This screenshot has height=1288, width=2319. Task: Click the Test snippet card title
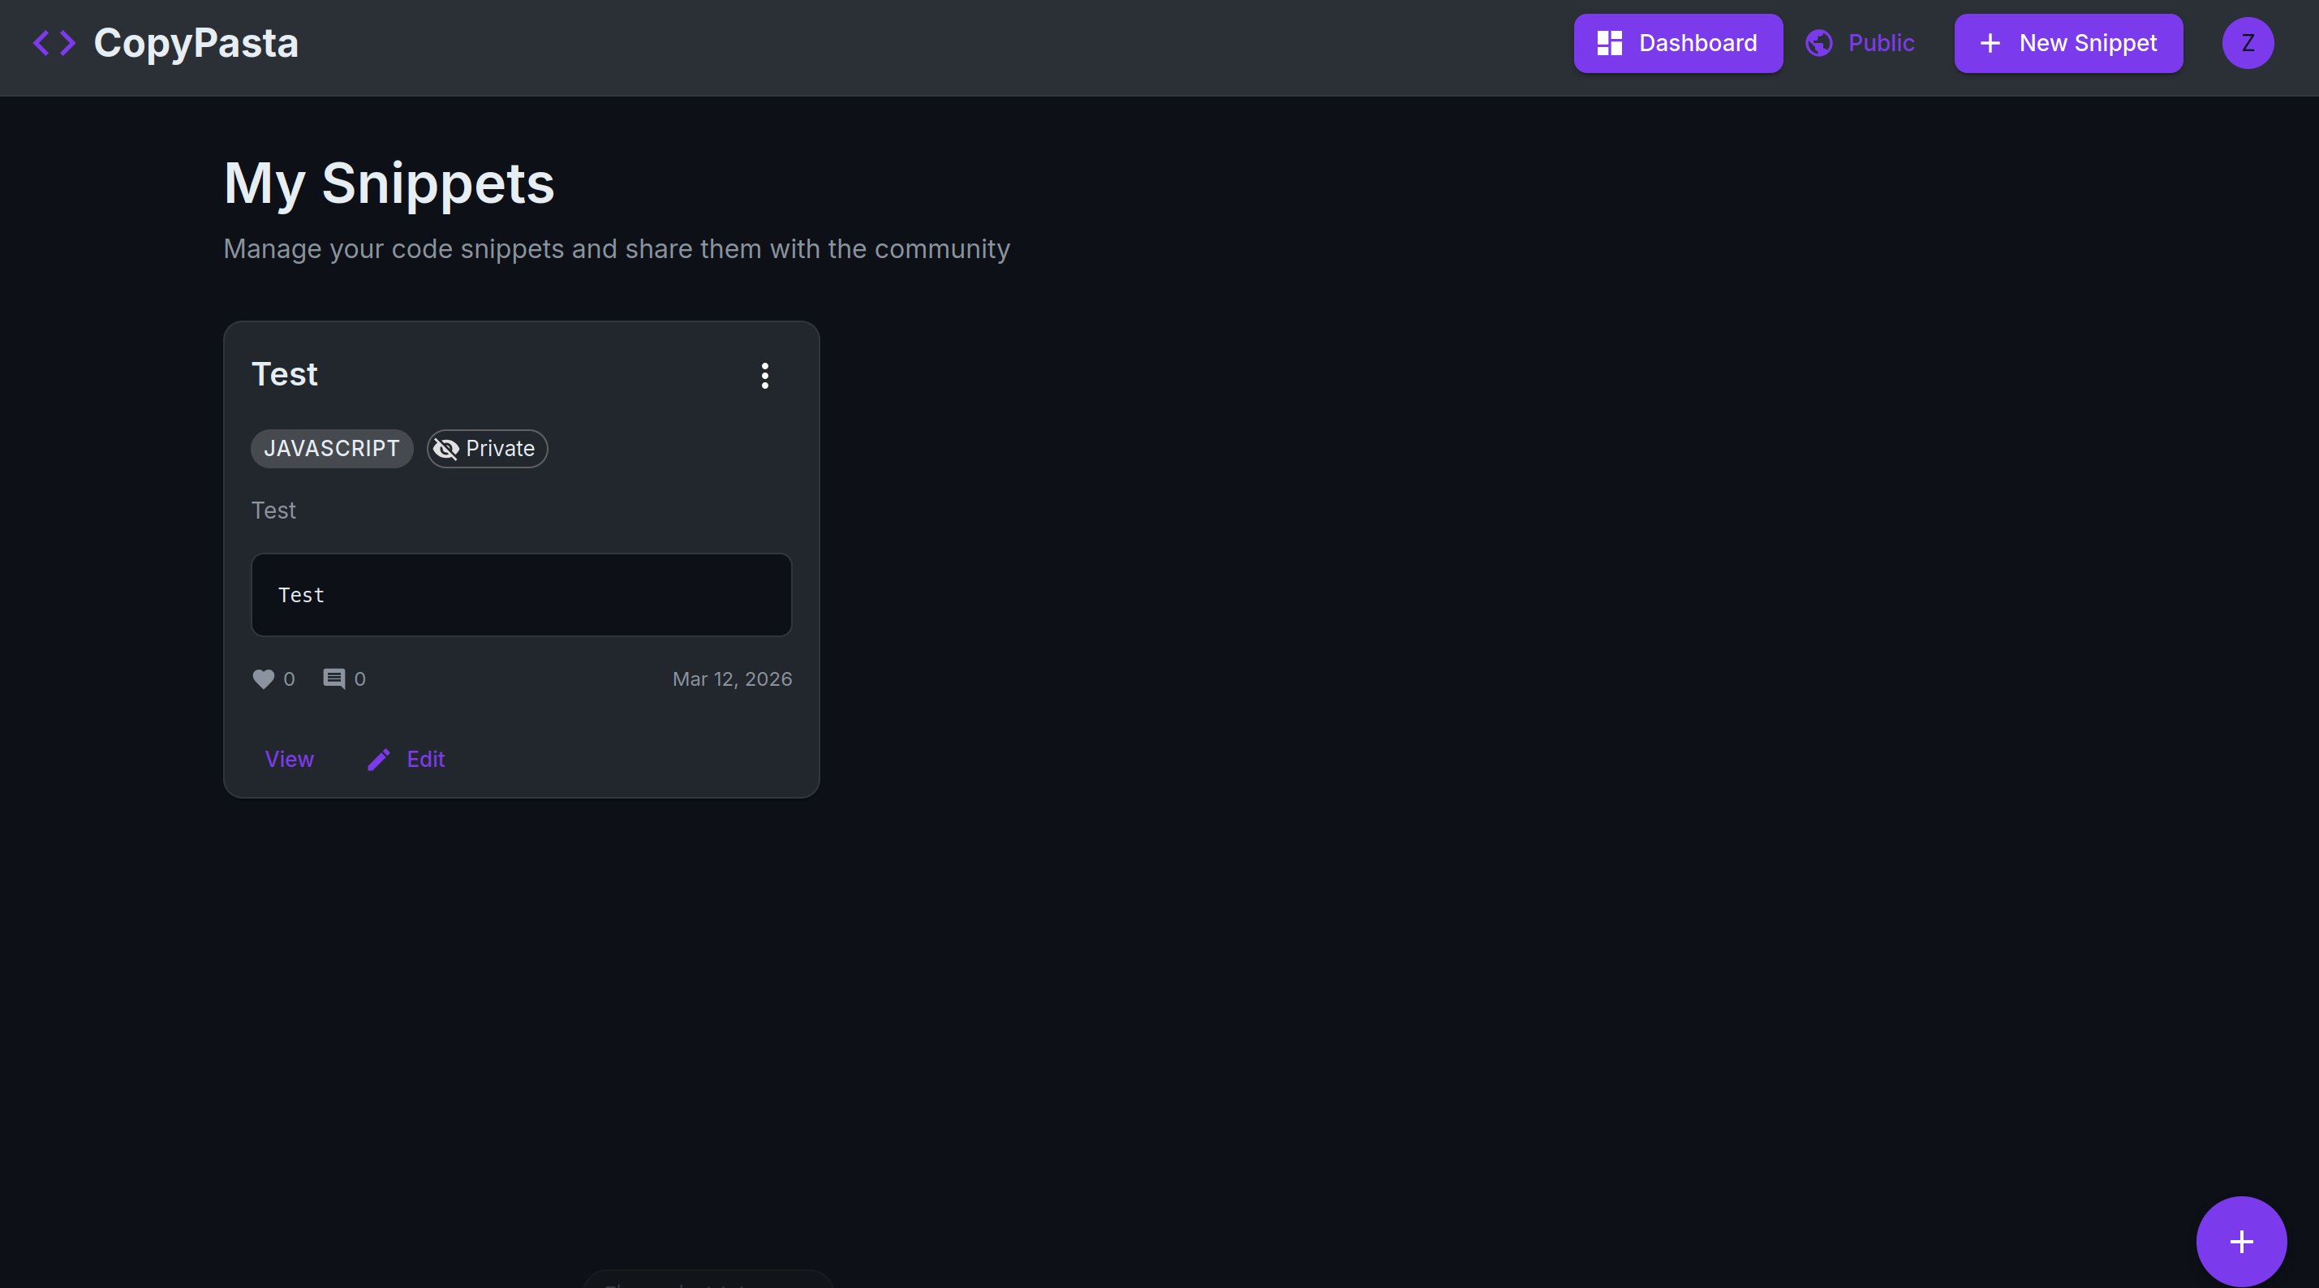click(285, 375)
